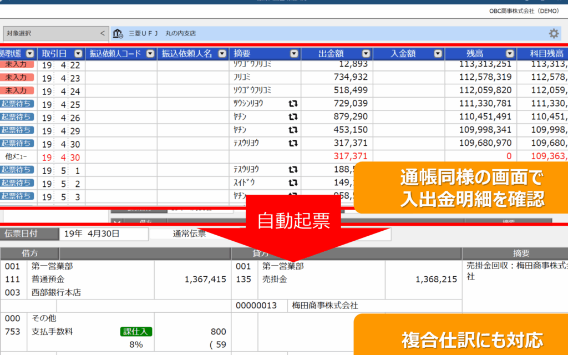Click the repeat icon on the 4/30 ﾃｽｳﾘﾖｳ row
The image size is (568, 355).
(x=293, y=143)
